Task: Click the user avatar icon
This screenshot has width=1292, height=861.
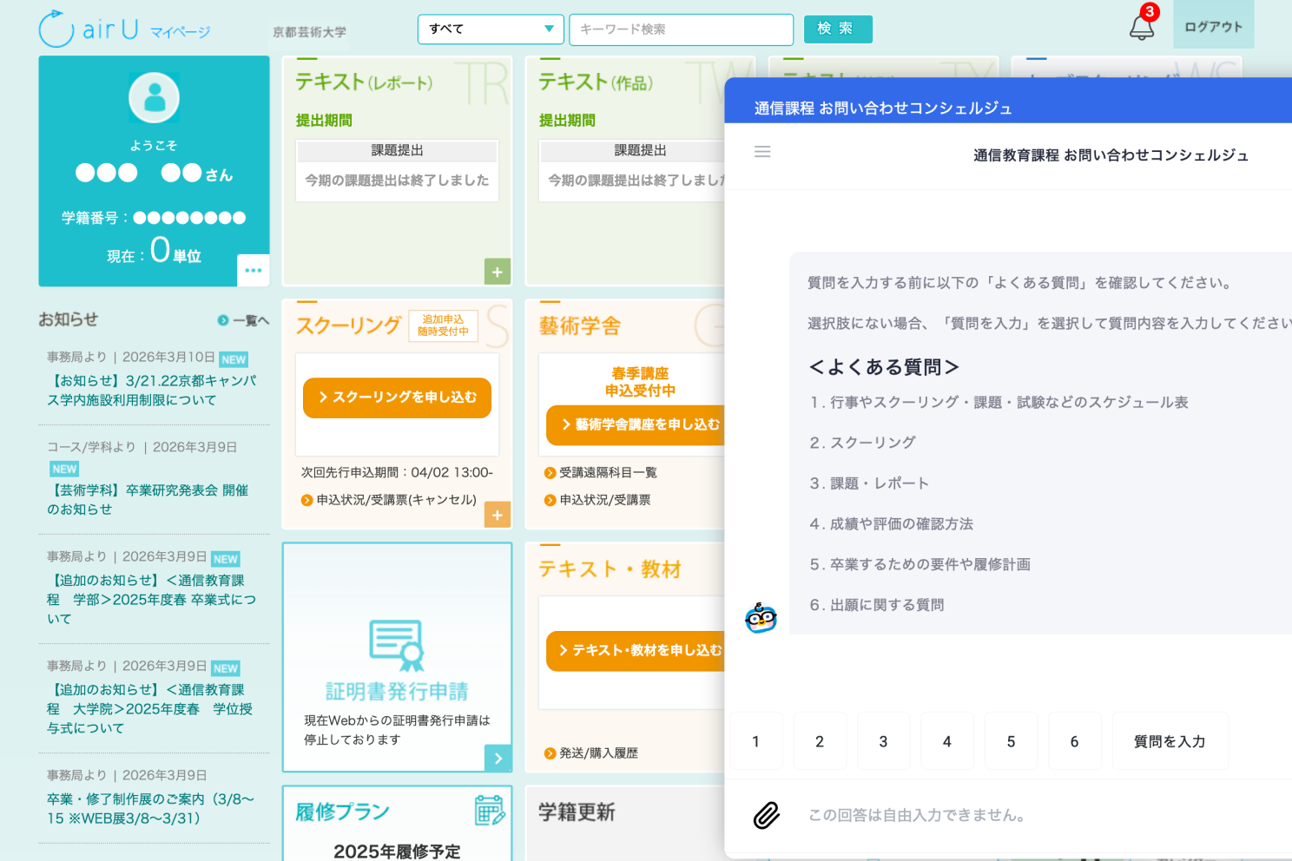Action: point(155,97)
